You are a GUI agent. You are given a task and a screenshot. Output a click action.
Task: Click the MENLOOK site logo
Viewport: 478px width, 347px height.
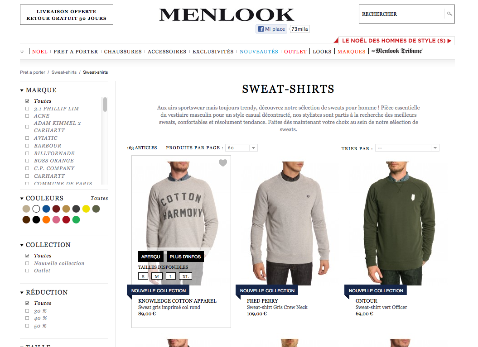227,14
